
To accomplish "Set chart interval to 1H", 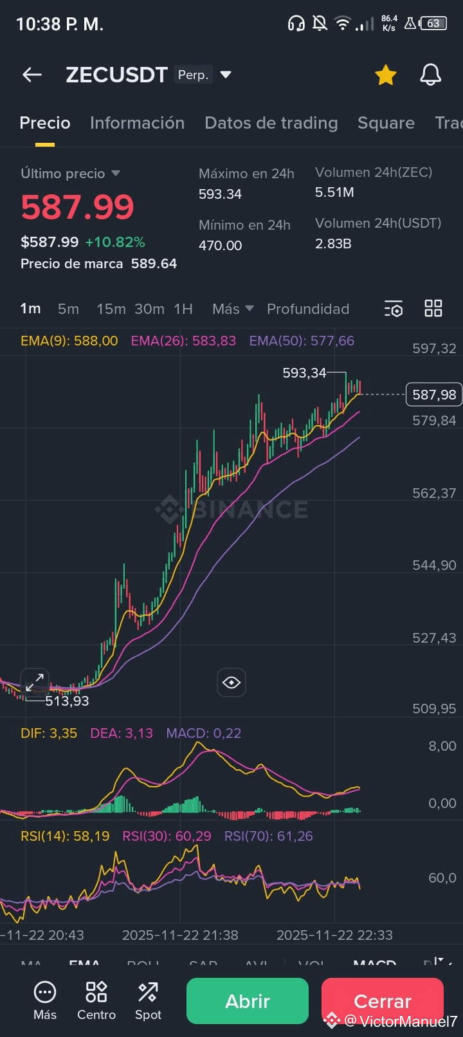I will [183, 309].
